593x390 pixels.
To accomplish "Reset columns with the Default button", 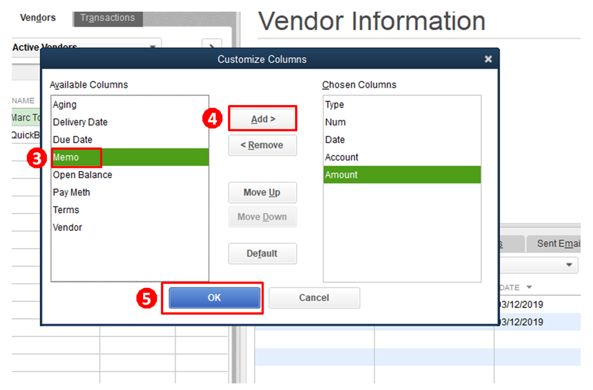I will [x=262, y=253].
